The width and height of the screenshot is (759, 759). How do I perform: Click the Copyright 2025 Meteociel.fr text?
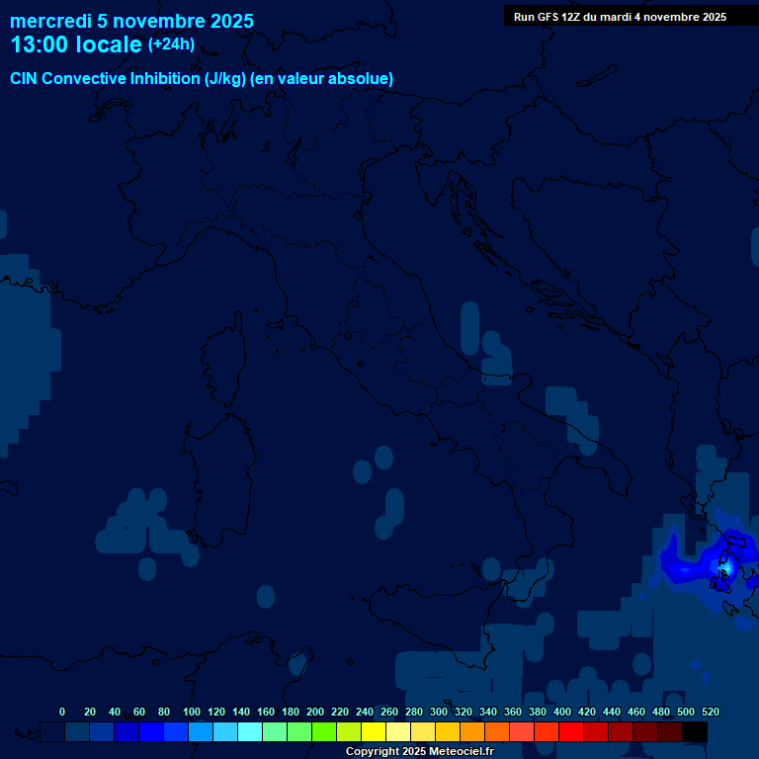coord(419,751)
